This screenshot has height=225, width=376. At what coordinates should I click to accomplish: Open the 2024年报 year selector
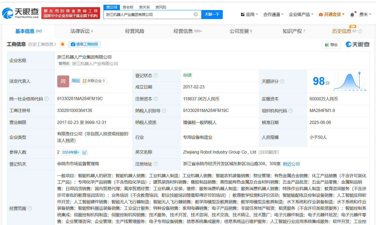70,152
